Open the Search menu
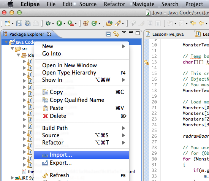 coord(170,4)
